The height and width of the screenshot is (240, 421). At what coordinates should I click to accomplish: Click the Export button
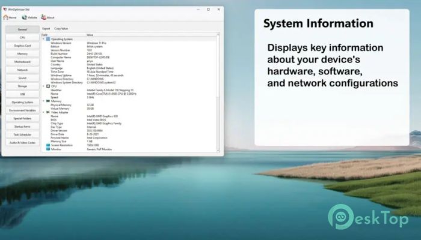click(x=46, y=28)
